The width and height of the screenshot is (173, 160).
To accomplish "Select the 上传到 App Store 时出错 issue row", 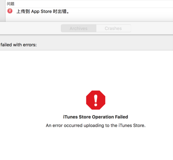I will [x=89, y=11].
